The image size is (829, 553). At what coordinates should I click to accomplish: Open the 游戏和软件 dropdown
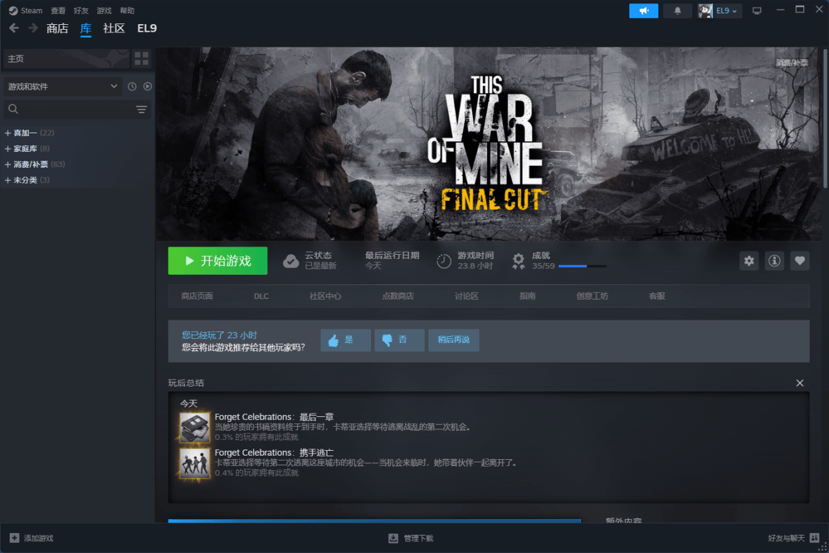pos(63,86)
